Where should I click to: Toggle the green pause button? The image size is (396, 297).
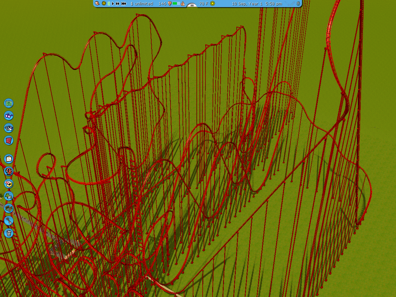pos(109,3)
